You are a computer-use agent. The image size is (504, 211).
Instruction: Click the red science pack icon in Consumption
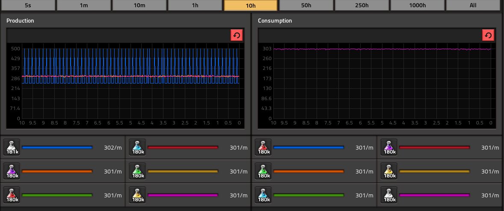pyautogui.click(x=263, y=147)
